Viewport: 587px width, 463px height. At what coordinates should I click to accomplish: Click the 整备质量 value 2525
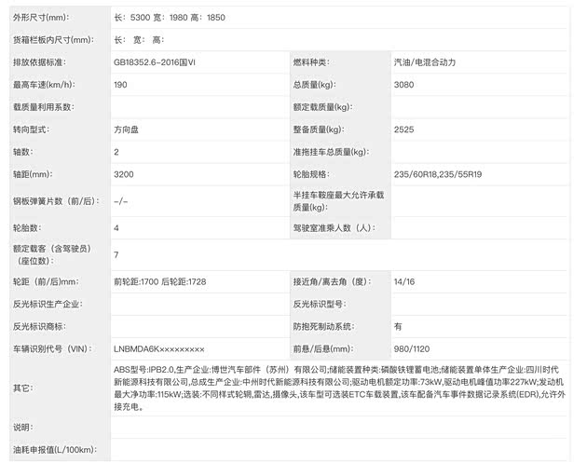[x=404, y=129]
